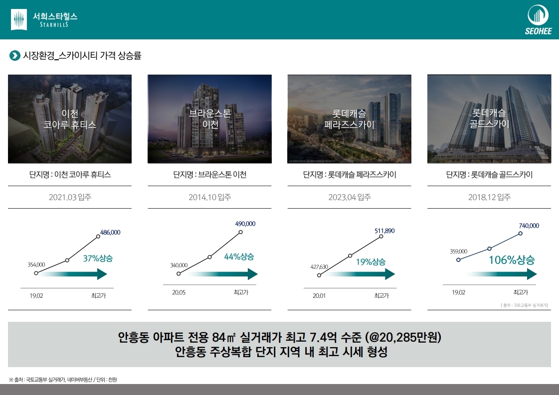Select the 19%상승 label
This screenshot has height=395, width=559.
tap(371, 262)
